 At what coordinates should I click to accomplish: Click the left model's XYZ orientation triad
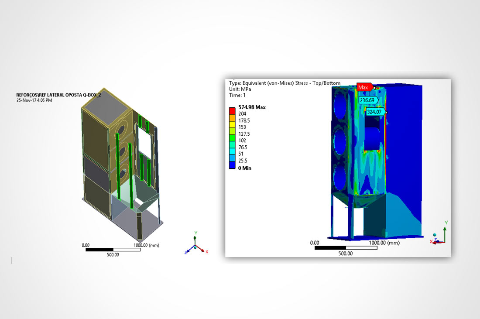[195, 245]
